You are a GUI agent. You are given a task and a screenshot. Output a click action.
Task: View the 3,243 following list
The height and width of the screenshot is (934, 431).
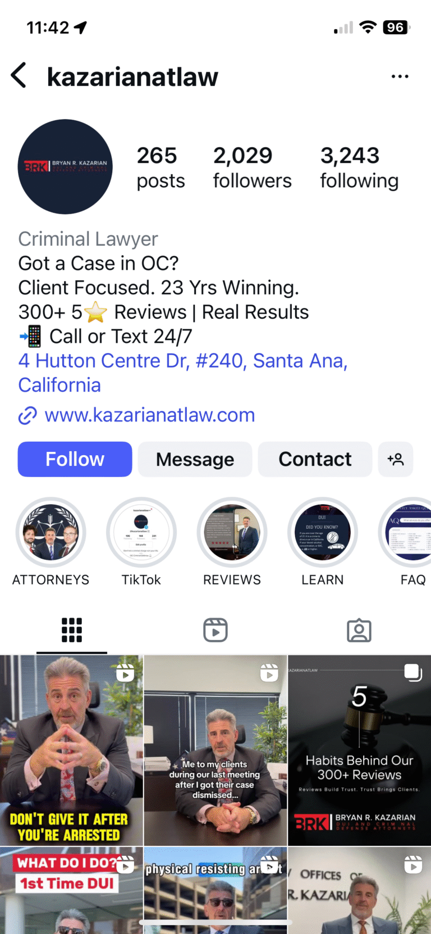(359, 167)
